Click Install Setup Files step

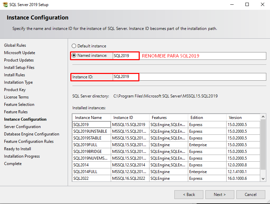[x=19, y=67]
